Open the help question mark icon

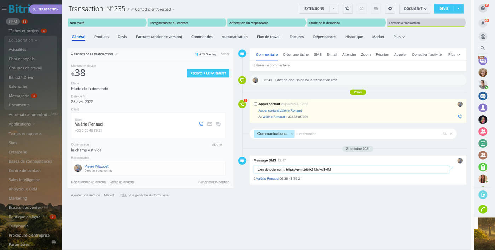coord(483,8)
